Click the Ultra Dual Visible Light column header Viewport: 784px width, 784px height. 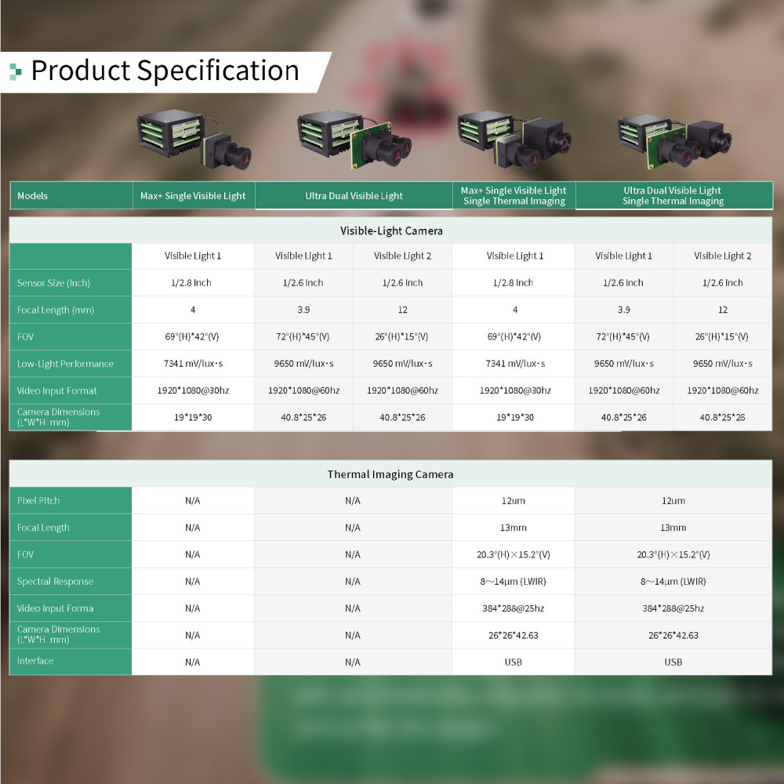[354, 195]
